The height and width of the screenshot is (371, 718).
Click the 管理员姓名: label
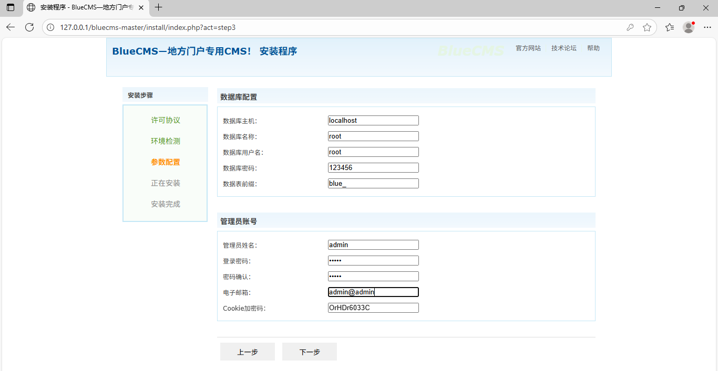[x=240, y=246]
